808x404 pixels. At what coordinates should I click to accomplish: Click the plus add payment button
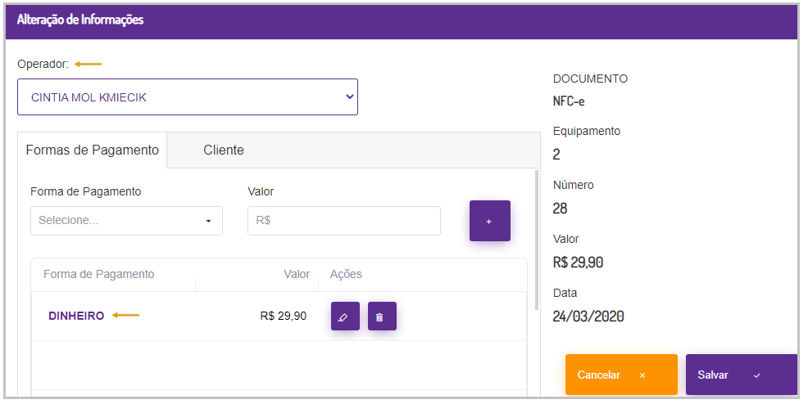[x=489, y=221]
